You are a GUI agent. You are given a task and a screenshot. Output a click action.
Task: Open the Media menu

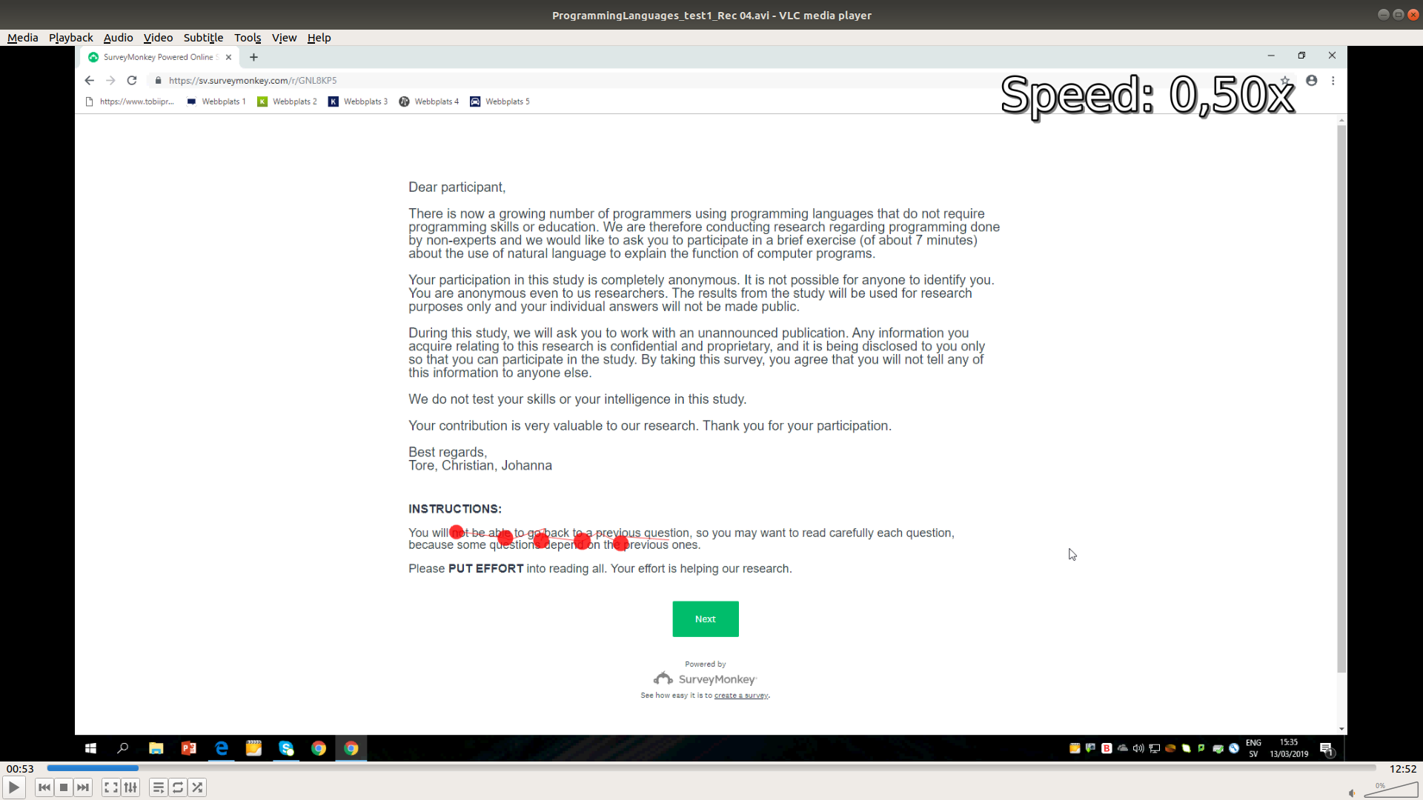pyautogui.click(x=22, y=38)
